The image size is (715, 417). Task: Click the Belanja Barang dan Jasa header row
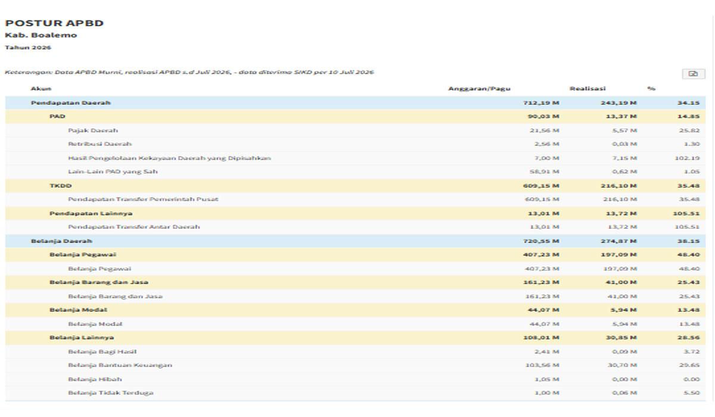(x=355, y=282)
